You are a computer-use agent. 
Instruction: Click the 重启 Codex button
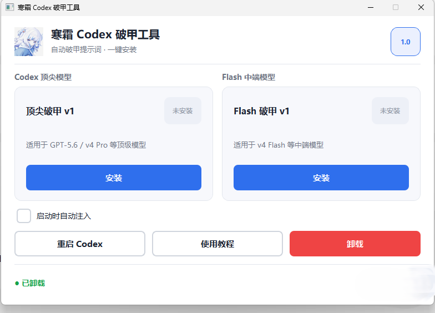[x=80, y=244]
